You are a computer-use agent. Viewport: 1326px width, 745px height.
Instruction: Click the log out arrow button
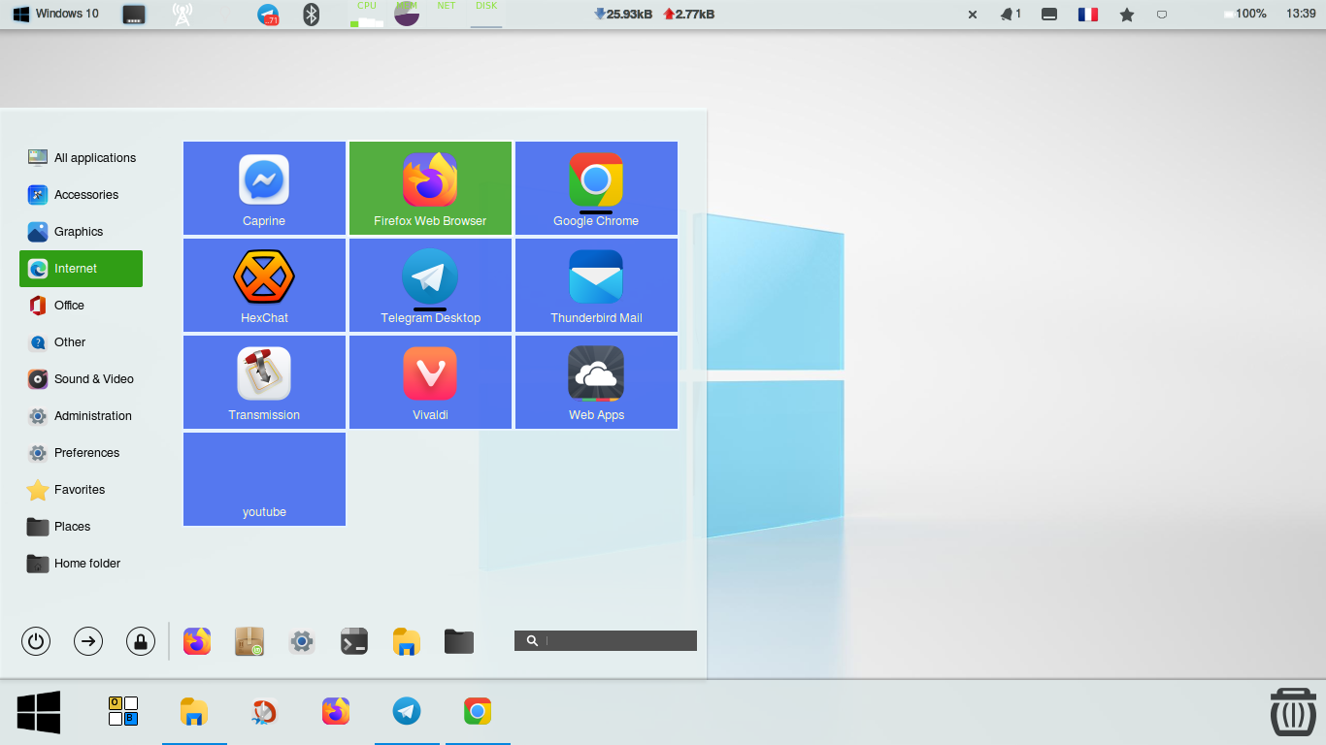coord(88,641)
